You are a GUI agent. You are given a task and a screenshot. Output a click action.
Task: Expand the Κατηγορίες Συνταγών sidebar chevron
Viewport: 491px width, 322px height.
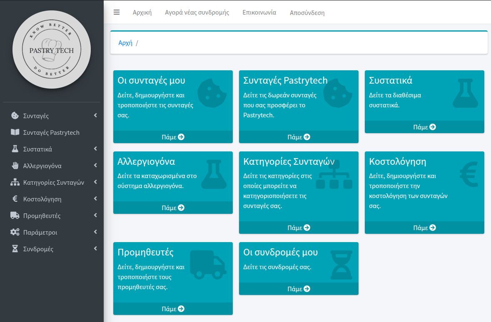click(95, 182)
